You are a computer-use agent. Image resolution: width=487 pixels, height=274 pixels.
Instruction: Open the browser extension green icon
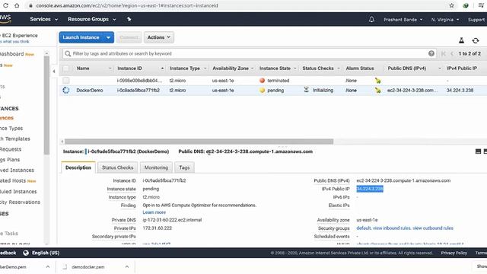pos(466,5)
